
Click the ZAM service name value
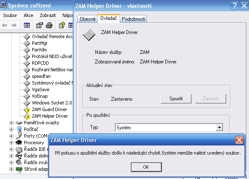145,52
